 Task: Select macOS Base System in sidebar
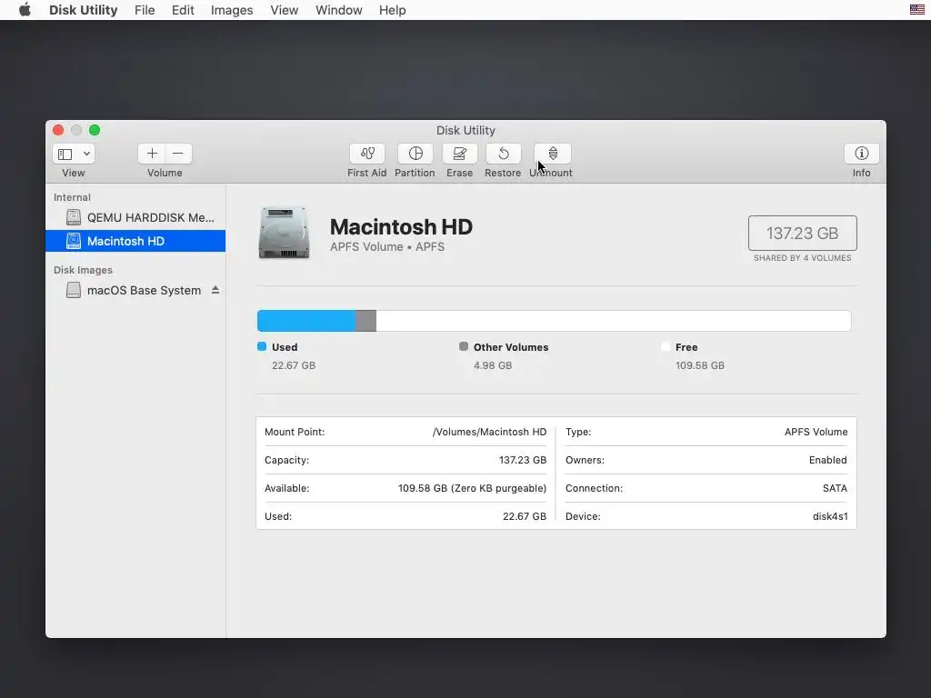coord(135,290)
